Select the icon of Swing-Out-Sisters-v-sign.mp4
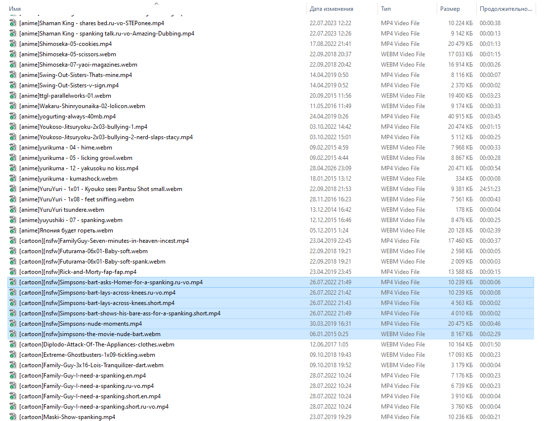544x421 pixels. click(13, 85)
